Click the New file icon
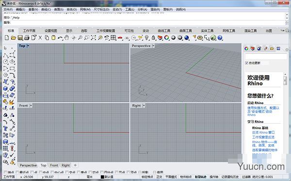This screenshot has height=181, width=291. point(7,38)
